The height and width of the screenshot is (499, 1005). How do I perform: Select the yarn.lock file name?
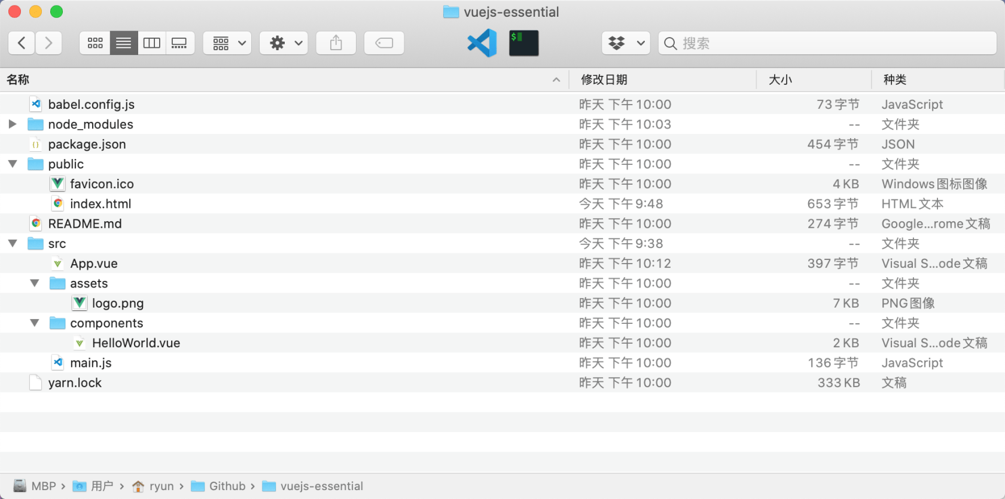[75, 382]
